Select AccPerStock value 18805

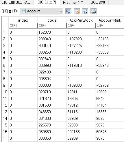(81, 99)
